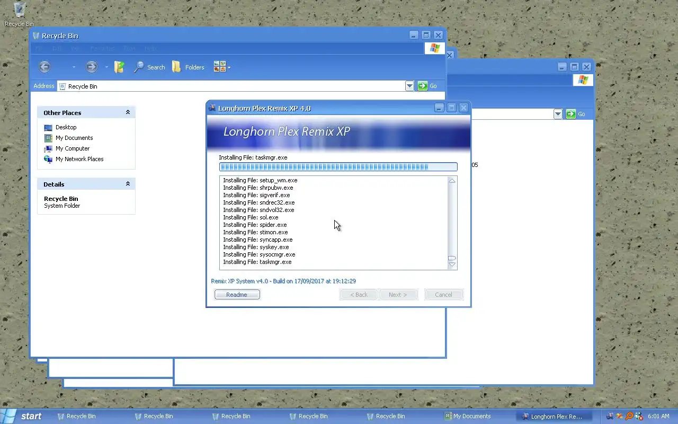Click the Forward arrow toolbar button

(x=92, y=67)
